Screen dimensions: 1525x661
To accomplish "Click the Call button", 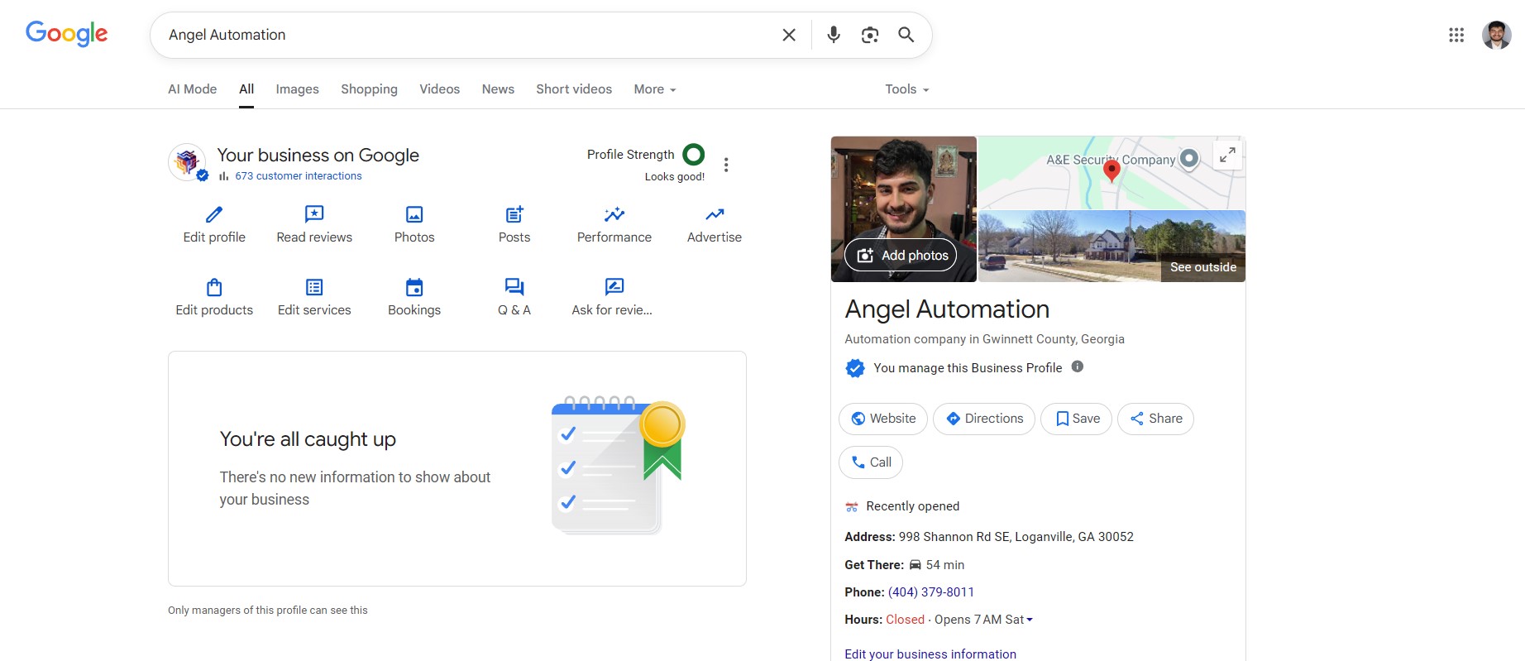I will [871, 462].
